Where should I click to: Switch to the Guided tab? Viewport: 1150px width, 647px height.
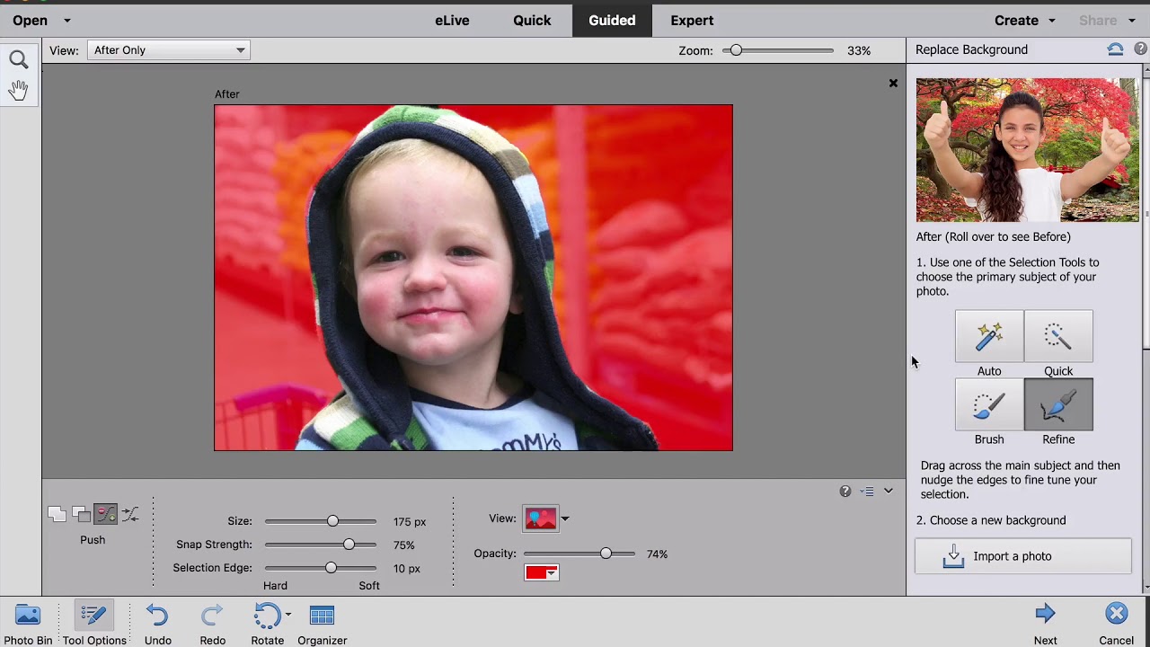tap(612, 20)
